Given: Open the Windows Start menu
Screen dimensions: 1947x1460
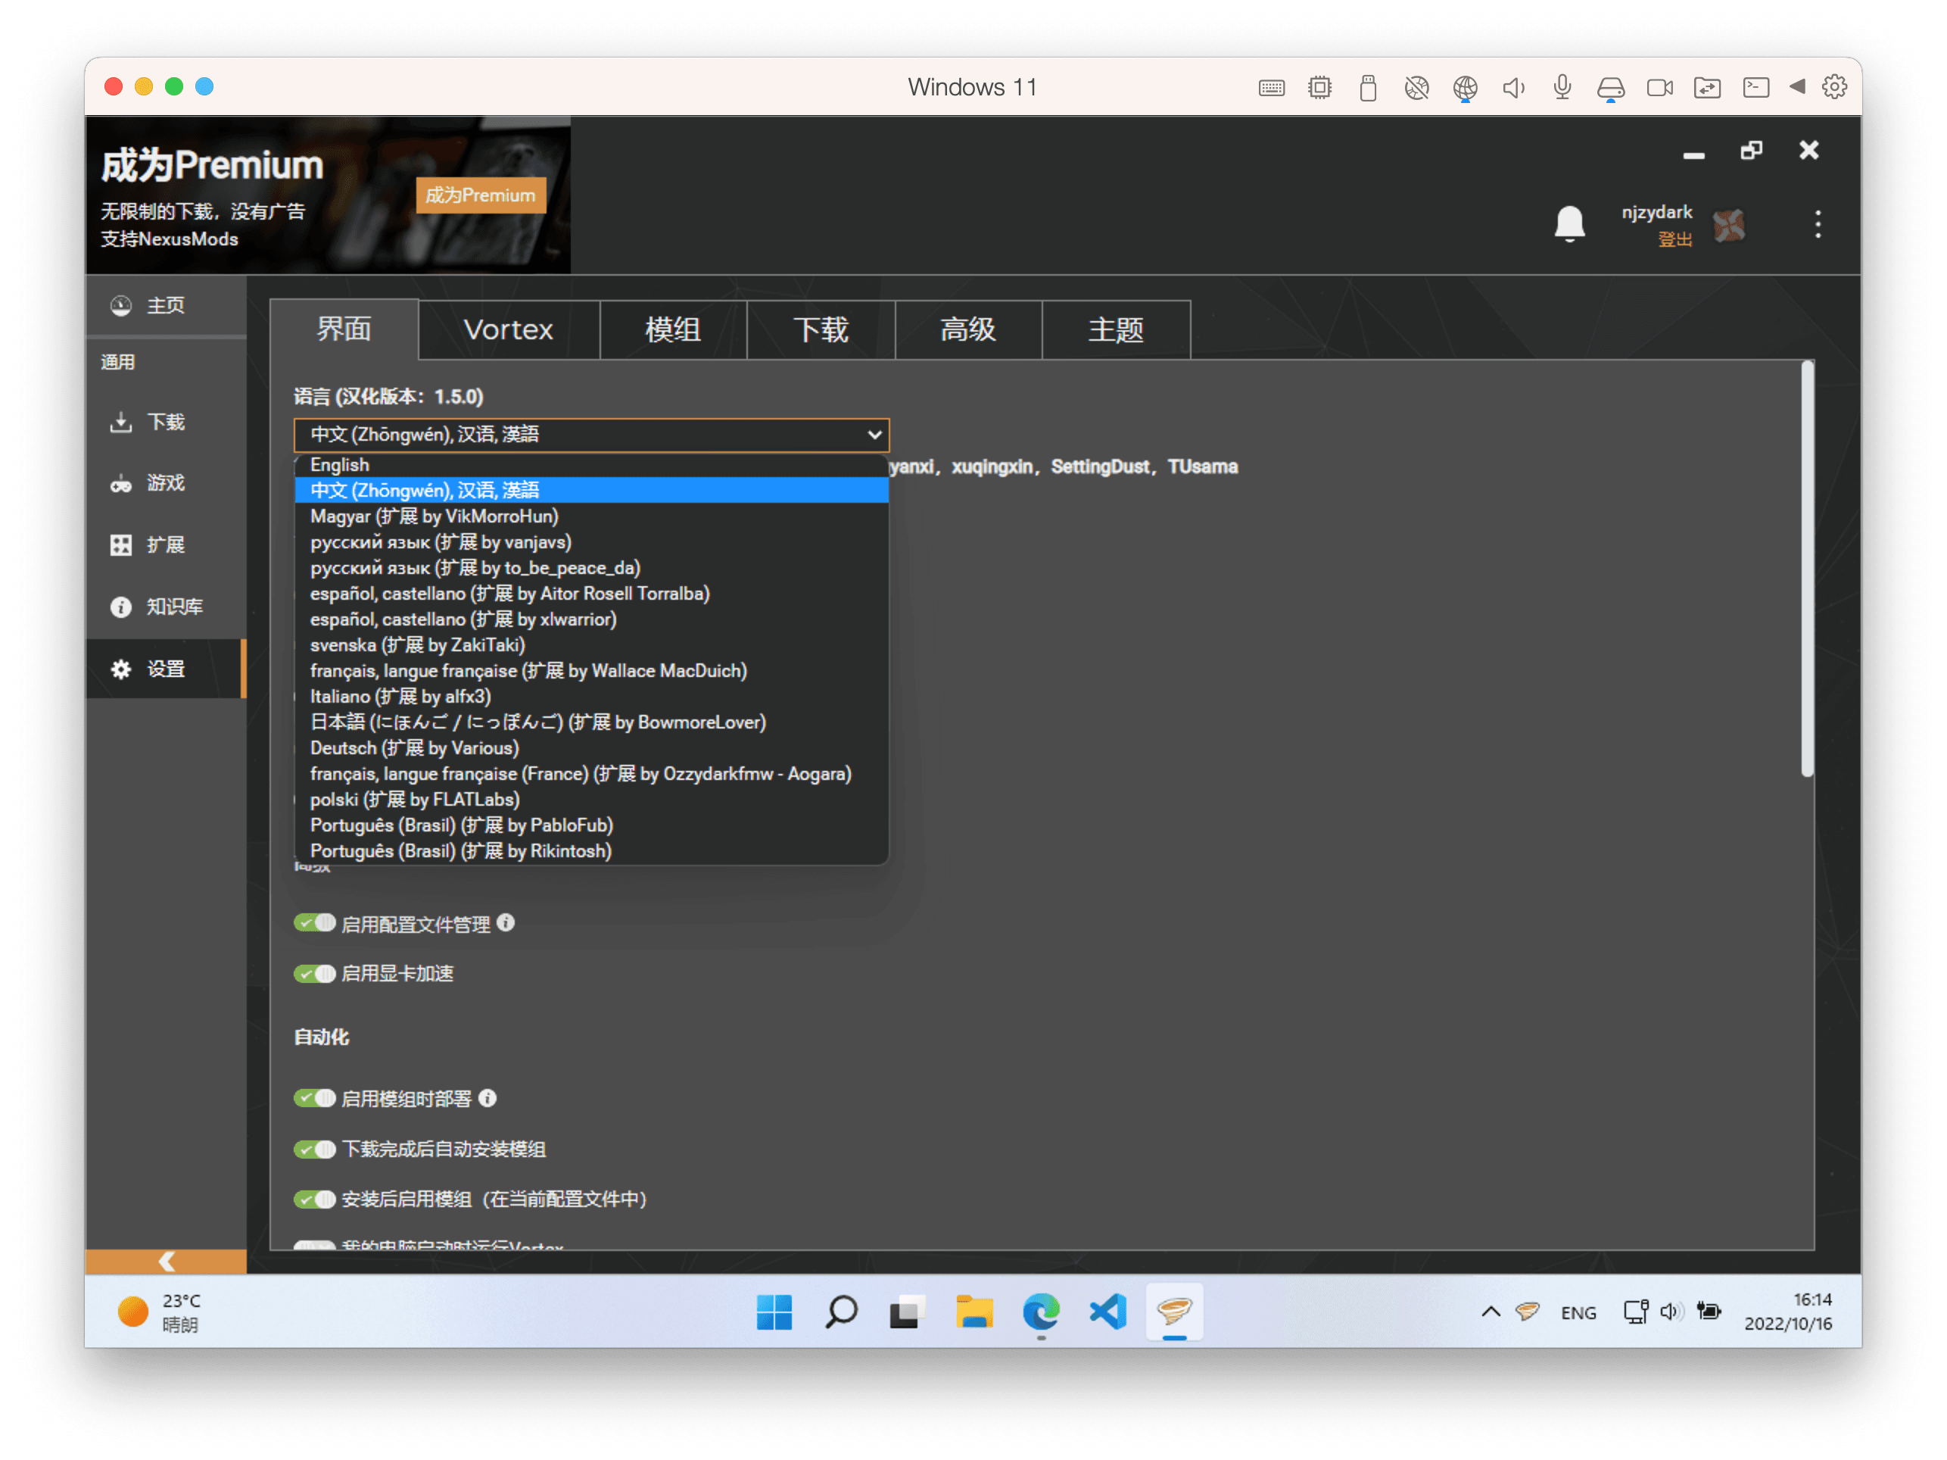Looking at the screenshot, I should coord(774,1312).
